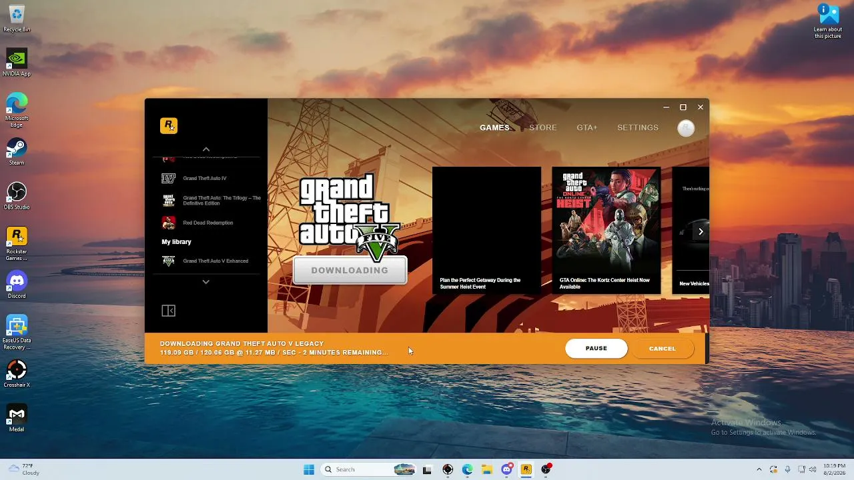
Task: Switch to the STORE tab
Action: pyautogui.click(x=543, y=127)
